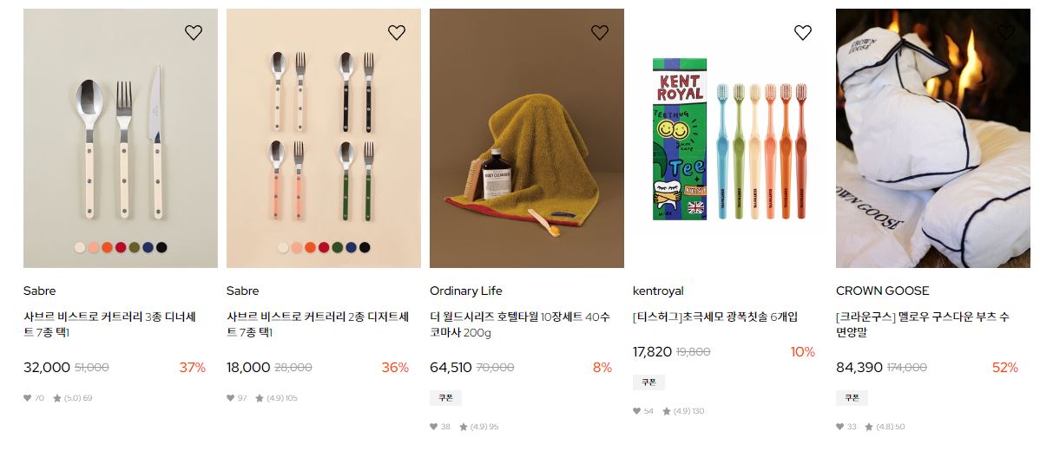The image size is (1040, 464).
Task: Click likes heart icon under Sabre dinner set
Action: [x=27, y=398]
